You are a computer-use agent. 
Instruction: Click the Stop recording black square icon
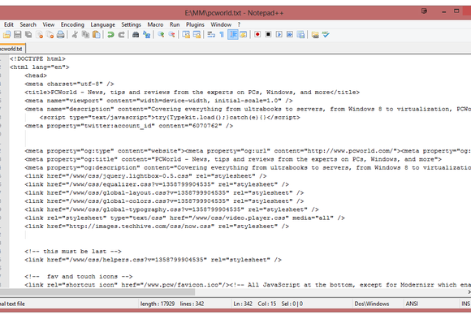(x=268, y=35)
